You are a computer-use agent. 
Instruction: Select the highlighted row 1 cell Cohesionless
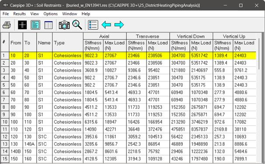pos(68,56)
